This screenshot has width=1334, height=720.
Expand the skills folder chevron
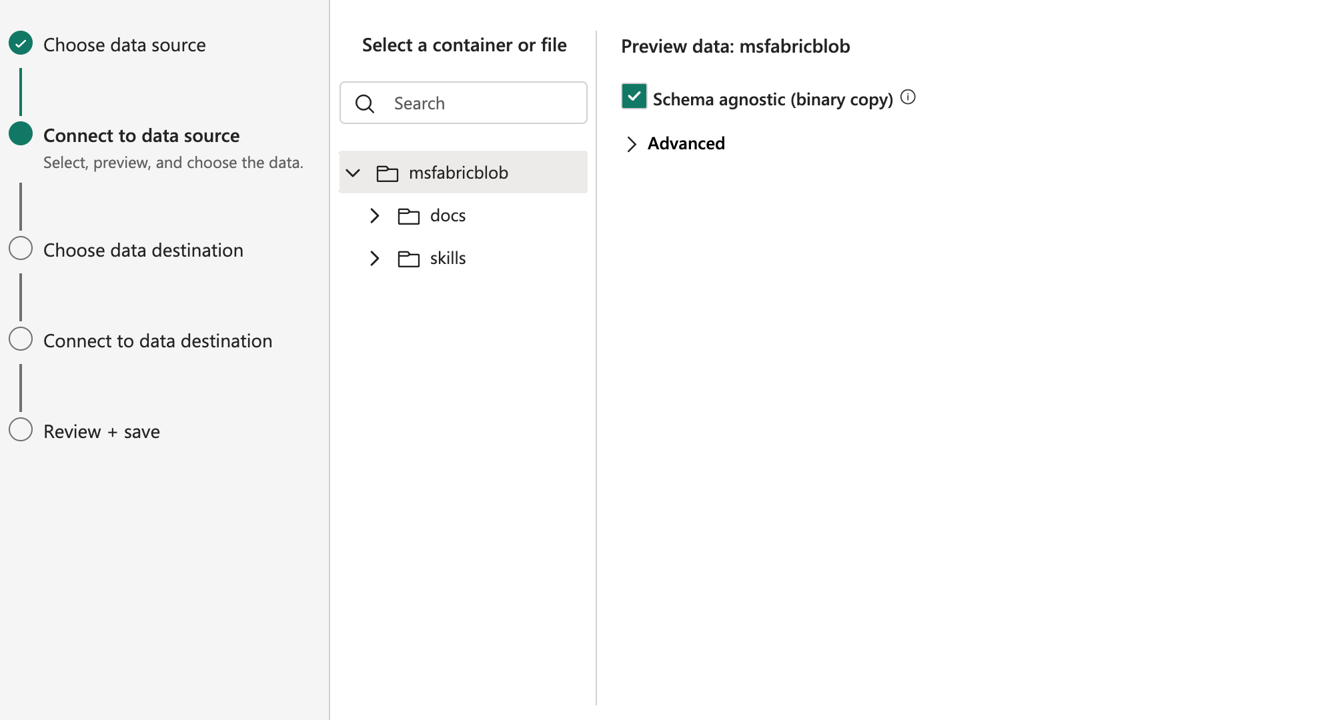(375, 258)
